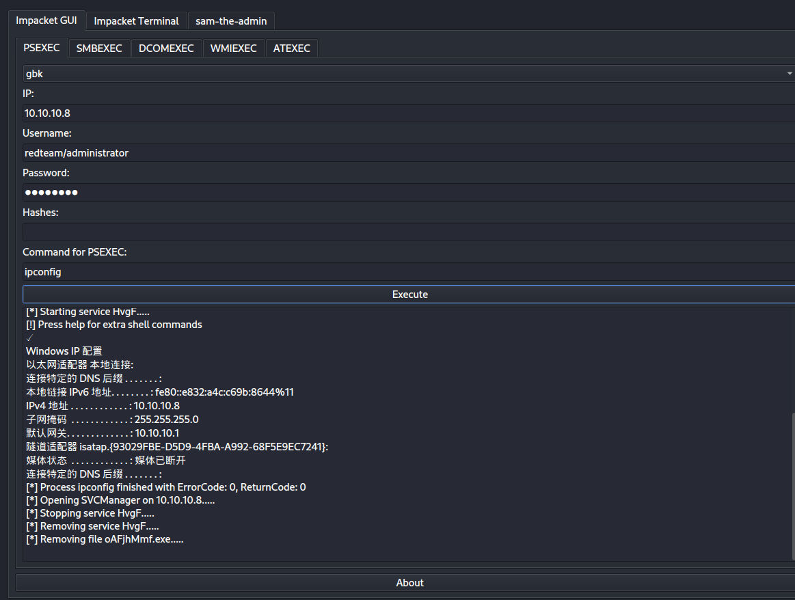Click the 'Opening SVCManager on 10.10.10.8' line
The width and height of the screenshot is (795, 600).
point(121,500)
